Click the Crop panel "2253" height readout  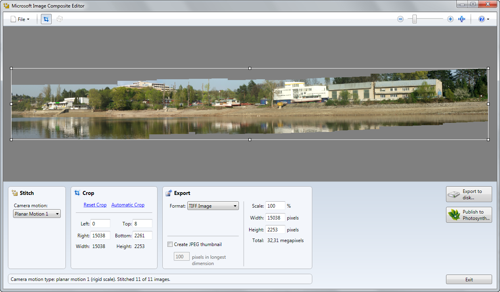tap(139, 246)
